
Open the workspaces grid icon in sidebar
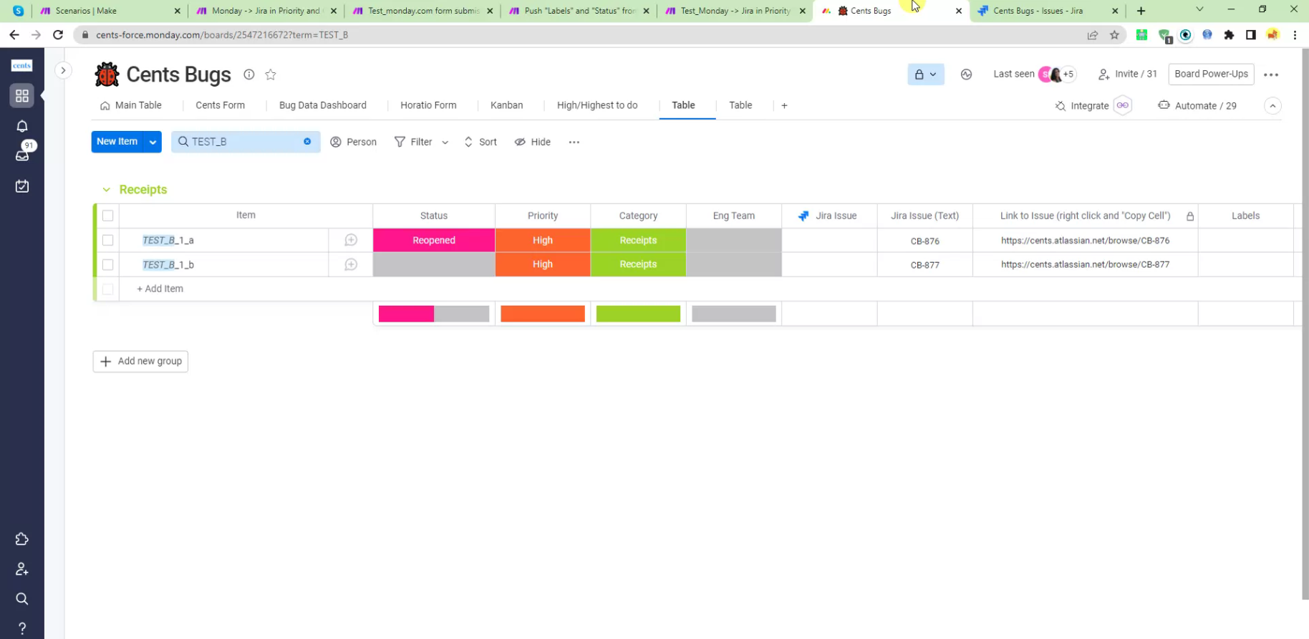(22, 95)
